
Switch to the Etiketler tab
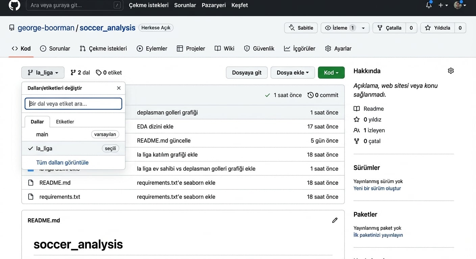[x=65, y=122]
